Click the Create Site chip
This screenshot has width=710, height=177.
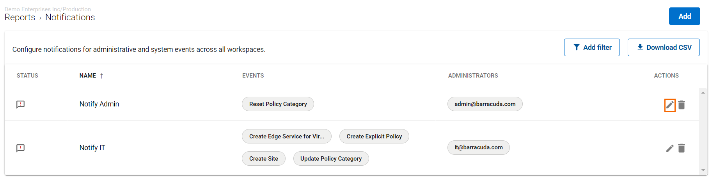click(263, 159)
